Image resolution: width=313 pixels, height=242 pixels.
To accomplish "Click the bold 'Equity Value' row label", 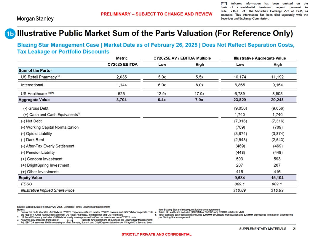I will [30, 178].
